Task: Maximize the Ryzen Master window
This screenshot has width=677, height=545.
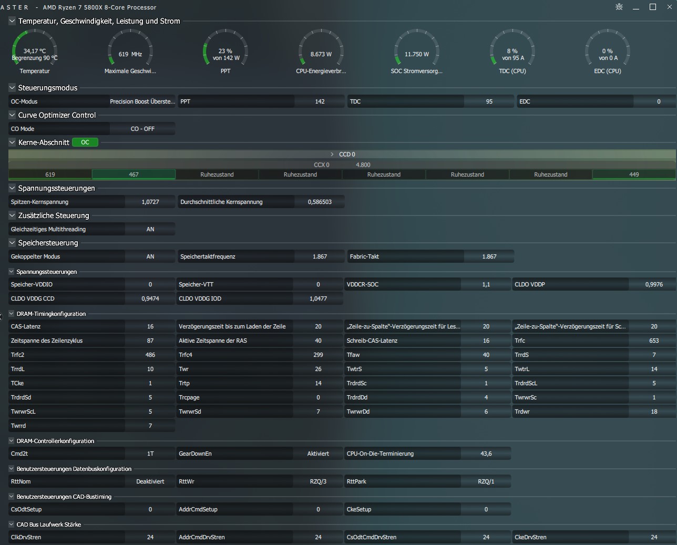Action: (653, 7)
